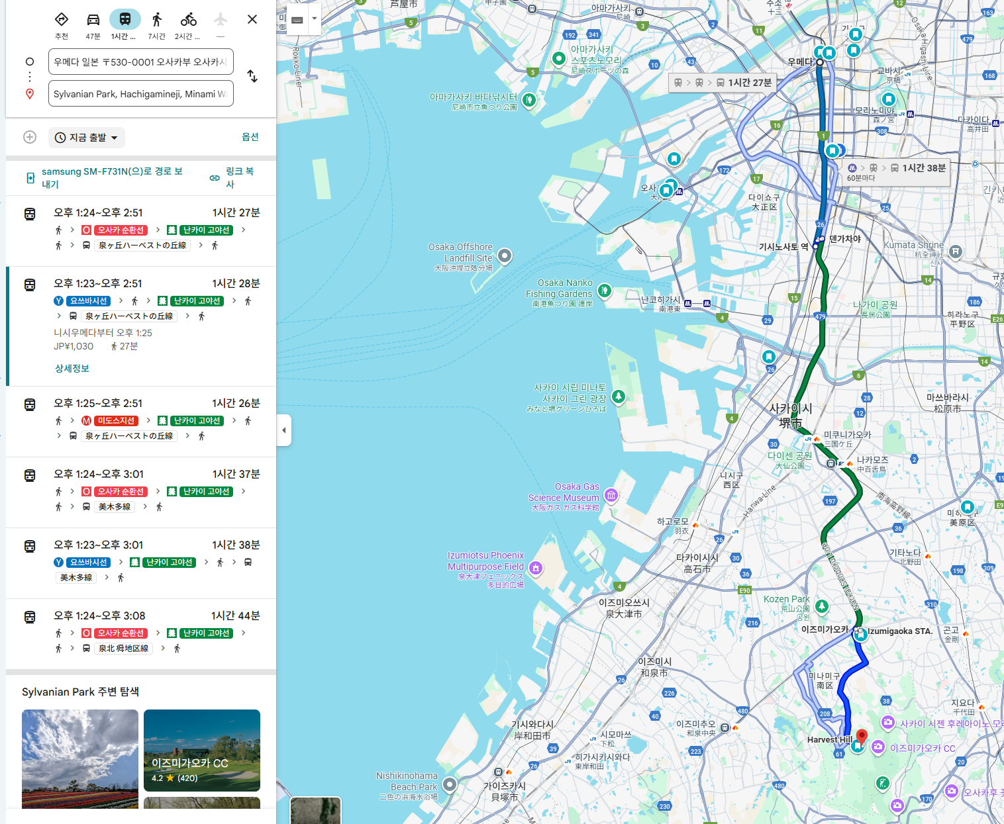Select the 1시간 26분 Midosuji route

point(141,421)
